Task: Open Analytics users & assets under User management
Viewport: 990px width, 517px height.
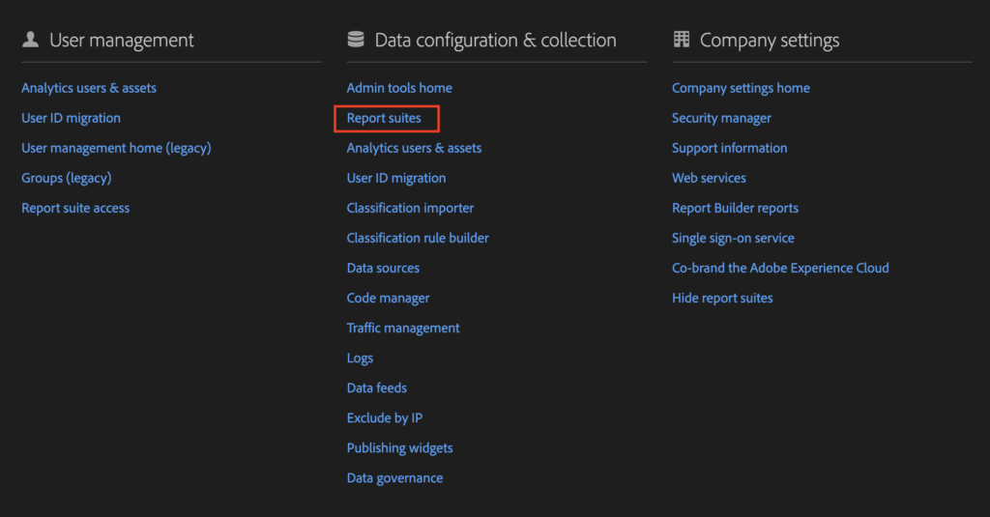Action: point(89,88)
